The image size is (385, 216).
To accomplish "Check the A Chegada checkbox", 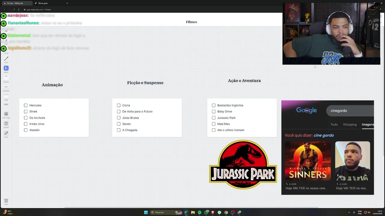I will pos(119,130).
